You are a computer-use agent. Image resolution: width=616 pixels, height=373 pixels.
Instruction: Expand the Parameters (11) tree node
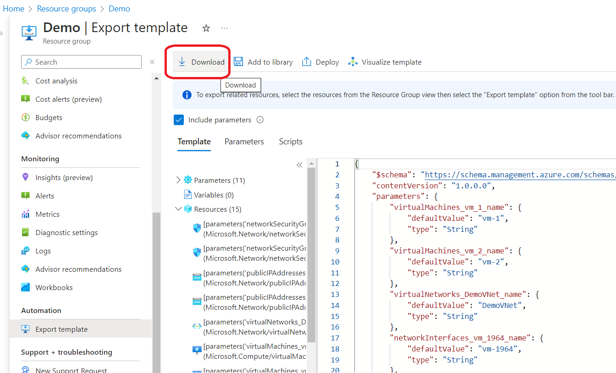178,180
